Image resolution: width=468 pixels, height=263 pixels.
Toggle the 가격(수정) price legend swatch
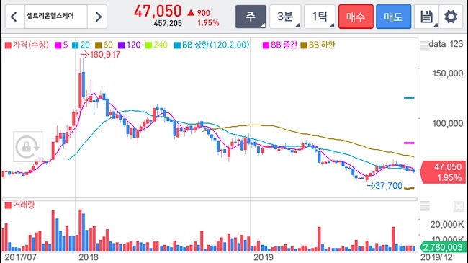[8, 45]
